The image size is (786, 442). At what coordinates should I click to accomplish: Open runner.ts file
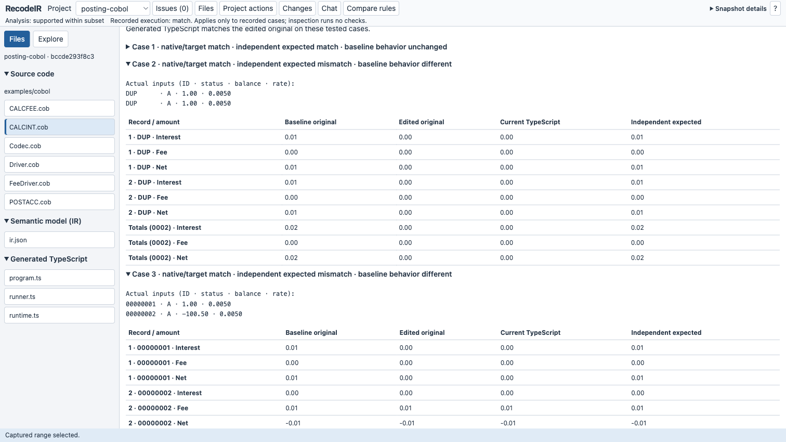(59, 296)
